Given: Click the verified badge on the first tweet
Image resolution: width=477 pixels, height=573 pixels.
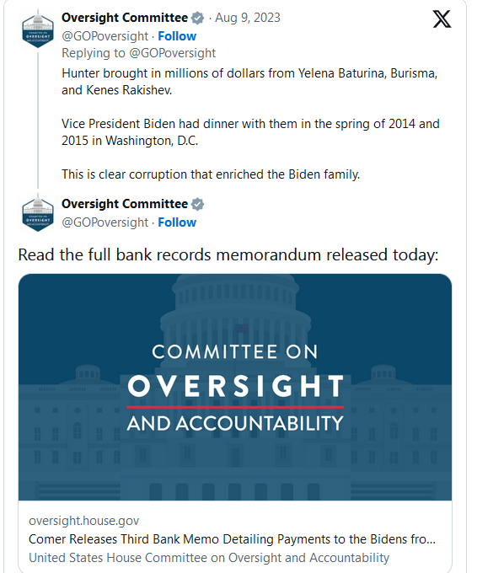Looking at the screenshot, I should click(x=198, y=18).
